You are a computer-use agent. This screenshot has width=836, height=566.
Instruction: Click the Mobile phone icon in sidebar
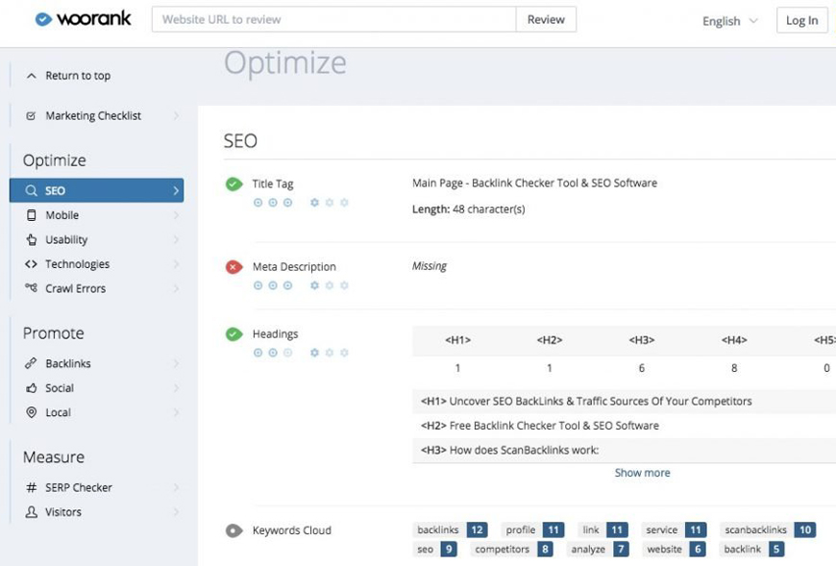pyautogui.click(x=32, y=215)
